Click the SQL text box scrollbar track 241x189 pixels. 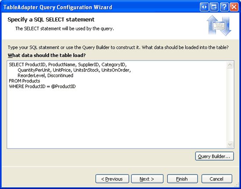coord(230,104)
